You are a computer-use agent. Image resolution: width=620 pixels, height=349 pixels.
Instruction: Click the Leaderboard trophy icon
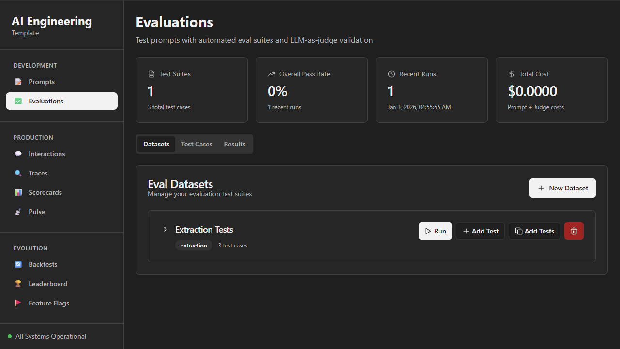[18, 283]
